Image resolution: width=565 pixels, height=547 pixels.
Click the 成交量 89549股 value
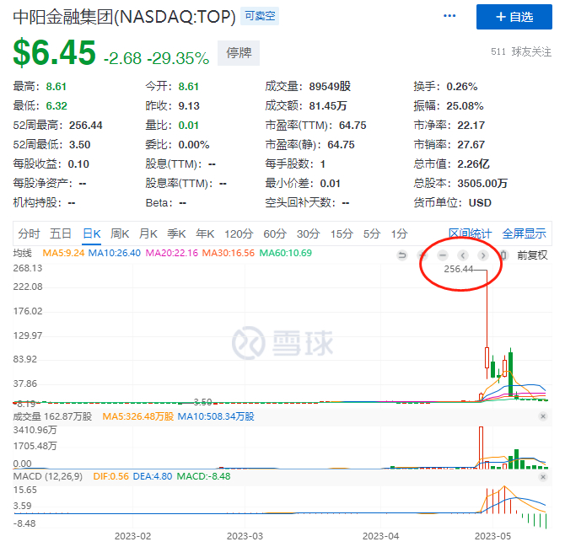(330, 87)
